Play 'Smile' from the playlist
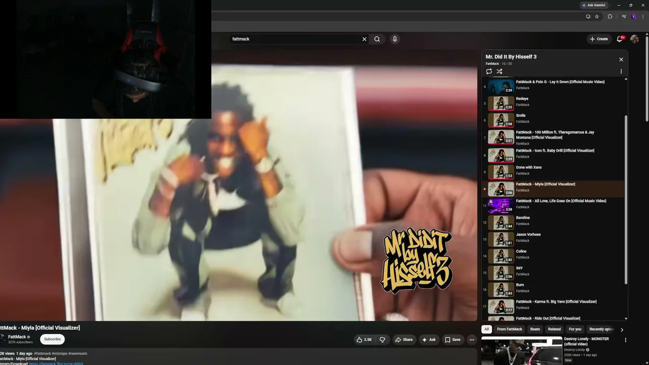The width and height of the screenshot is (649, 365). (554, 120)
